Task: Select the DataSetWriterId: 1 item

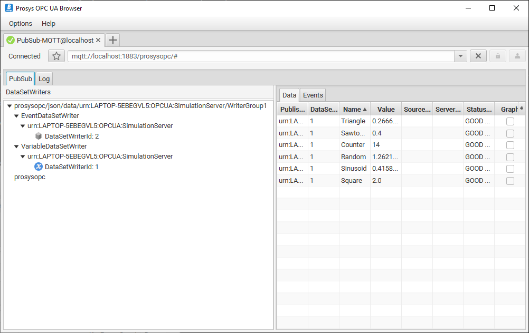Action: pos(71,167)
